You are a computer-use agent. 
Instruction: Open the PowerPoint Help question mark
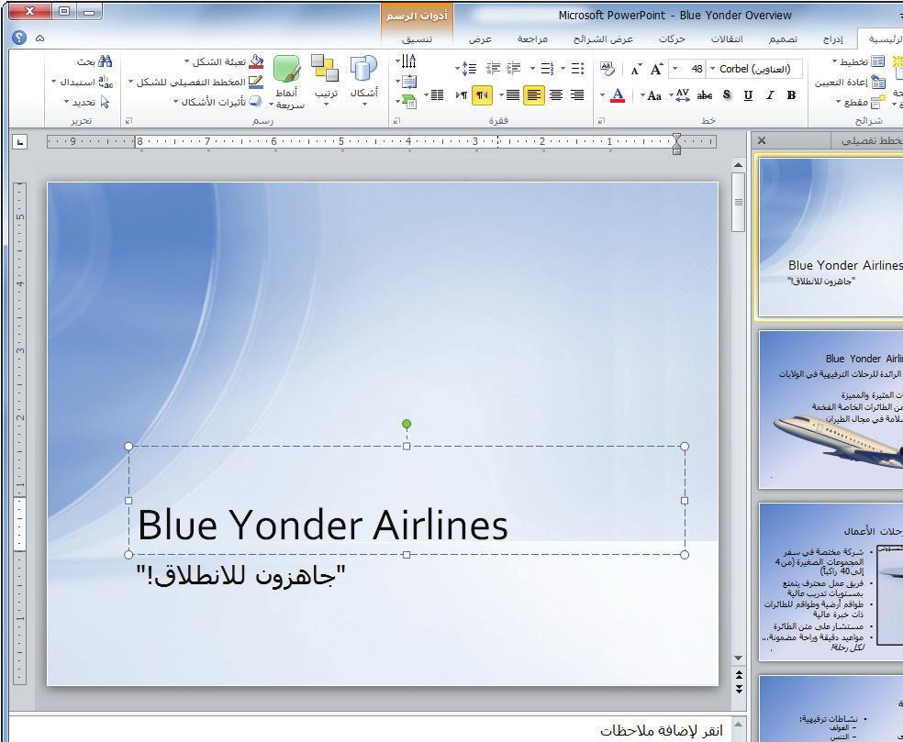point(19,38)
